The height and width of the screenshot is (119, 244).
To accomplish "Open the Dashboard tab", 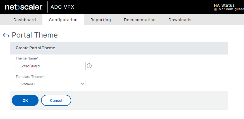I will point(25,20).
